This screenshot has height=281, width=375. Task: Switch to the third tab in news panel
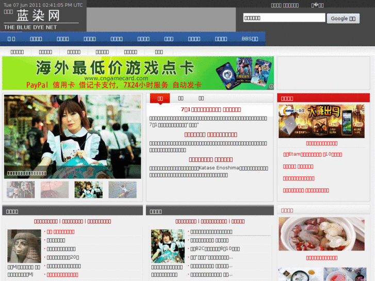coord(201,98)
